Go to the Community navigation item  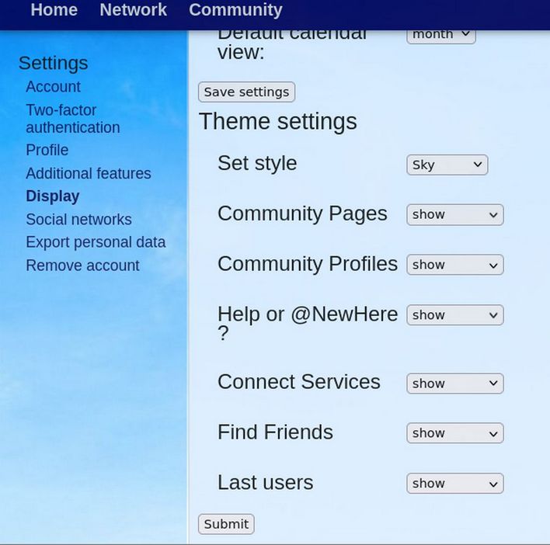[235, 10]
